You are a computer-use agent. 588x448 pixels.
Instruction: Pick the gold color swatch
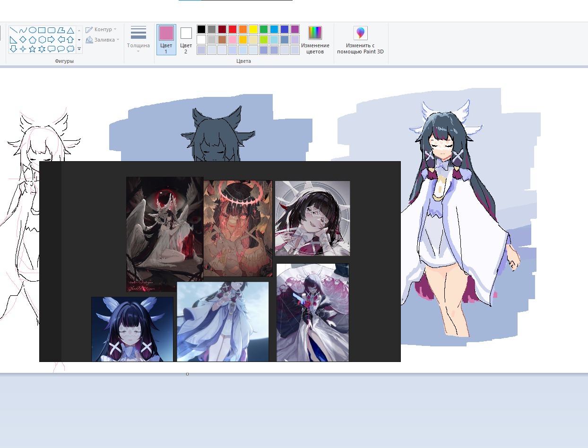pyautogui.click(x=243, y=40)
